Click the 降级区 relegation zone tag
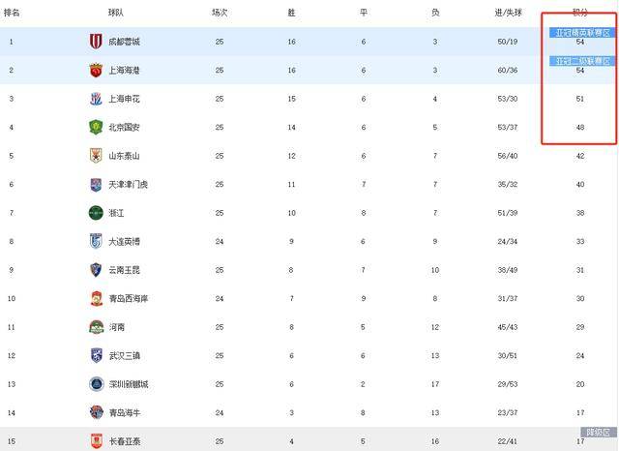619x451 pixels. 599,432
